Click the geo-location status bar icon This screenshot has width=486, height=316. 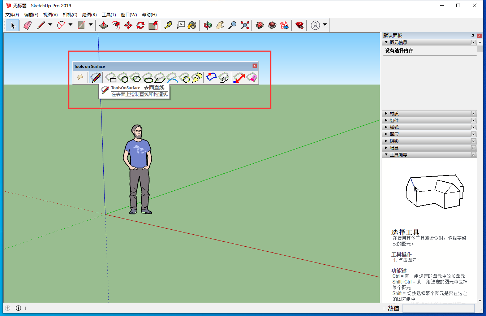point(7,308)
